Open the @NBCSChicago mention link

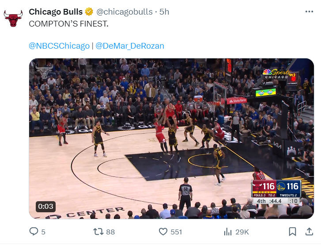point(59,46)
